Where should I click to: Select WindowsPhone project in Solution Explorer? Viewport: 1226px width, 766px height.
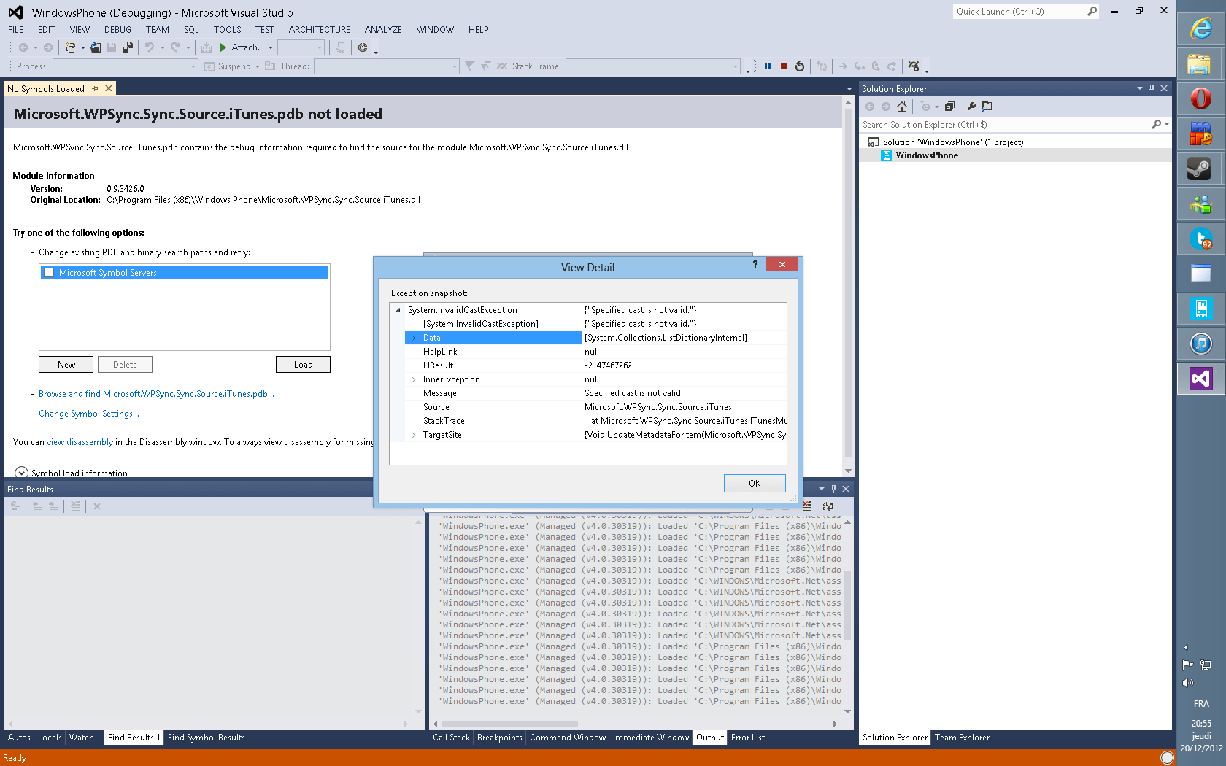(927, 155)
